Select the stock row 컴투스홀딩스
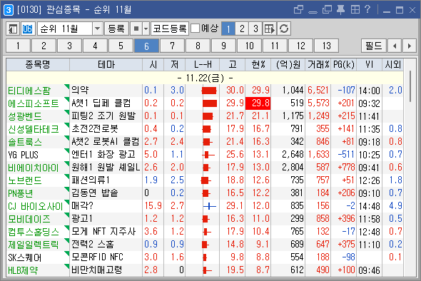Viewport: 421px width, 281px height. (x=205, y=232)
